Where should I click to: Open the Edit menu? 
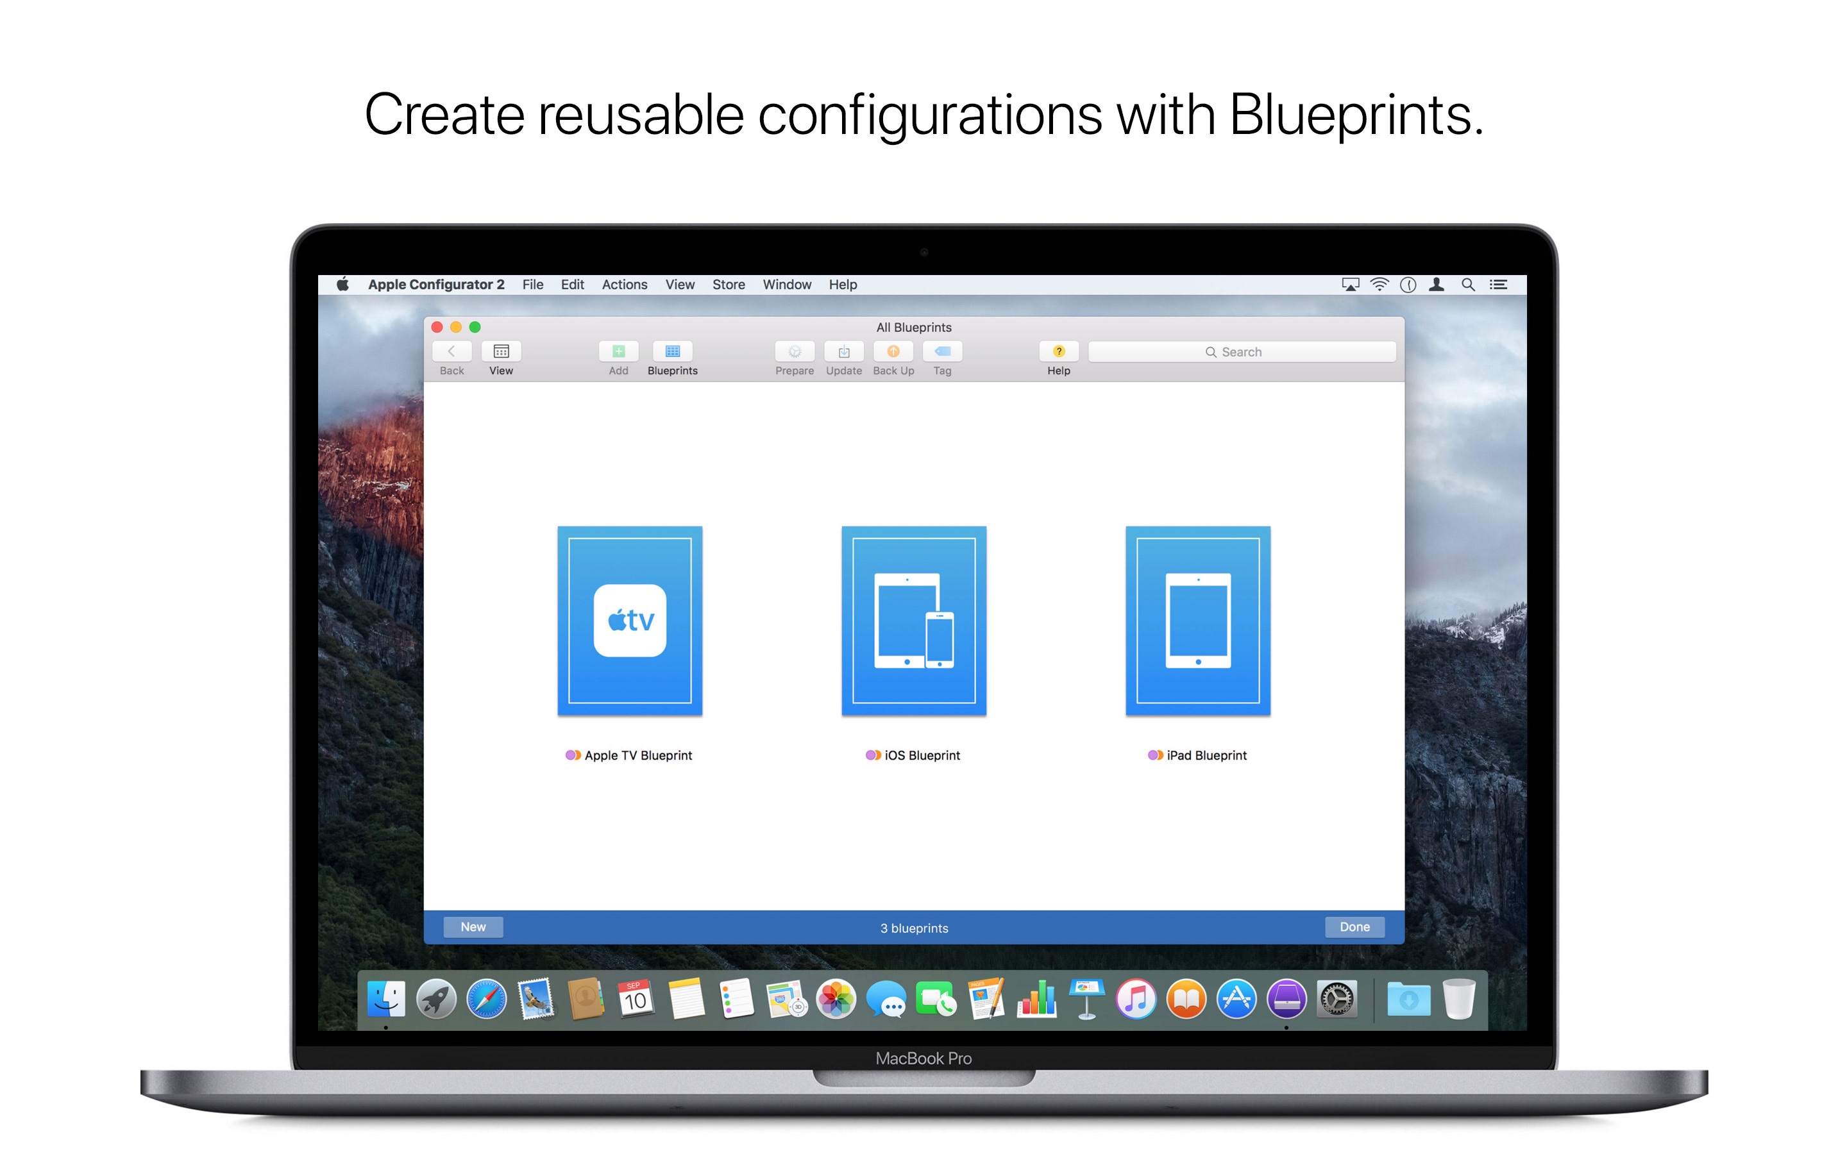573,284
